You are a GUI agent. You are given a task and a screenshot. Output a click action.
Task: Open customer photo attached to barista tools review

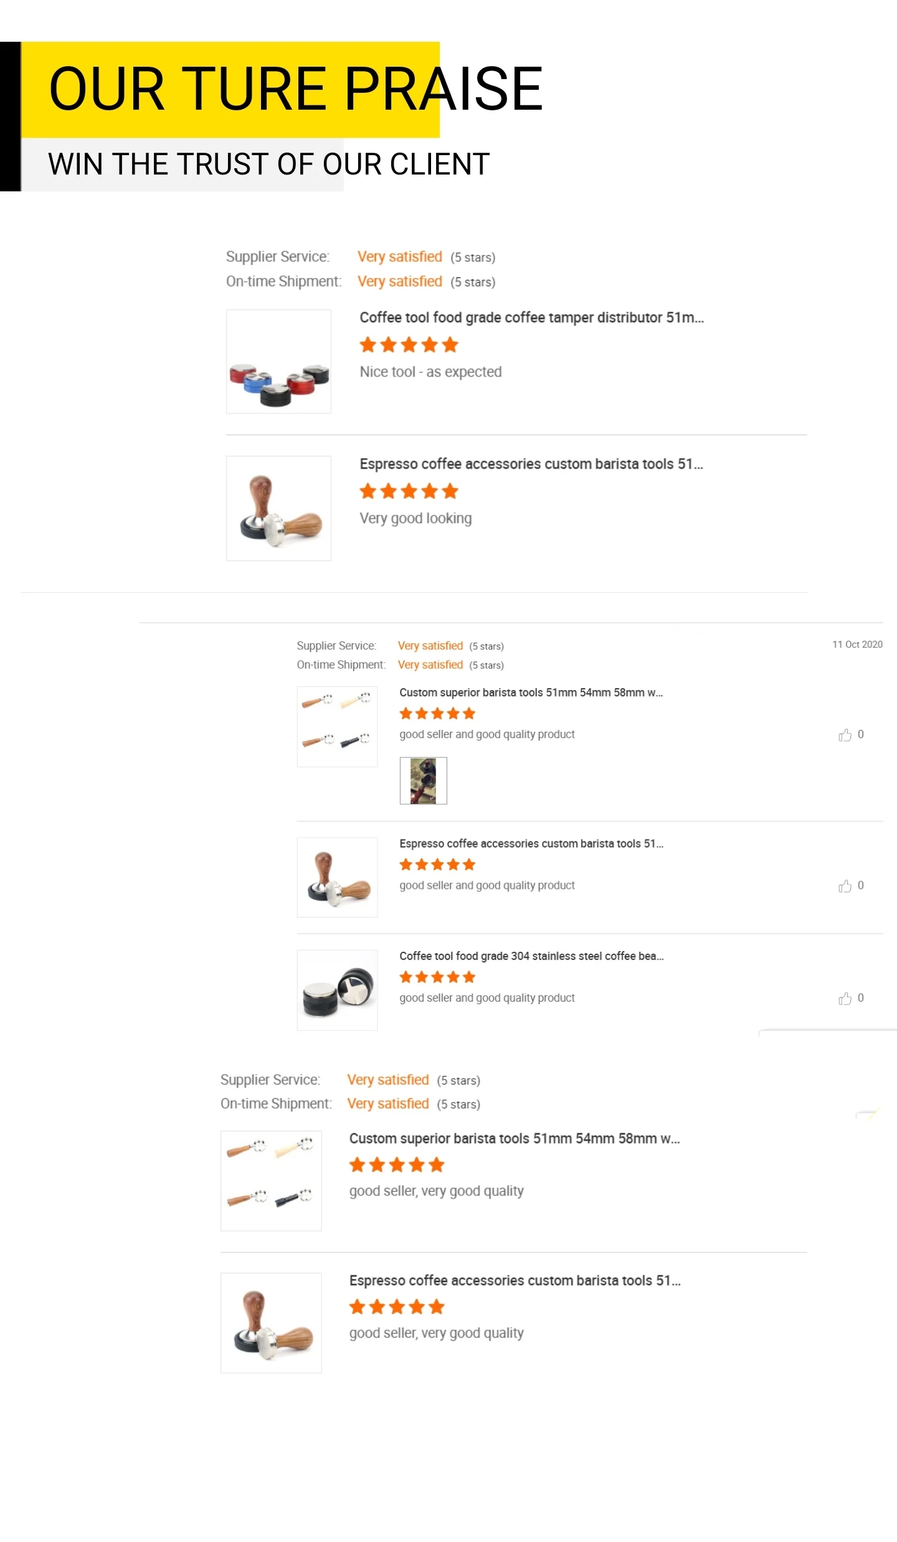click(x=423, y=780)
